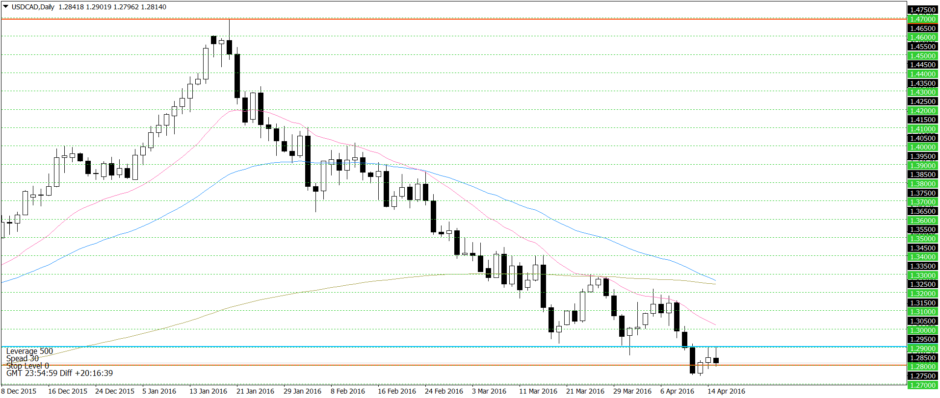Select the Spead 30 label
The image size is (940, 398).
click(23, 358)
